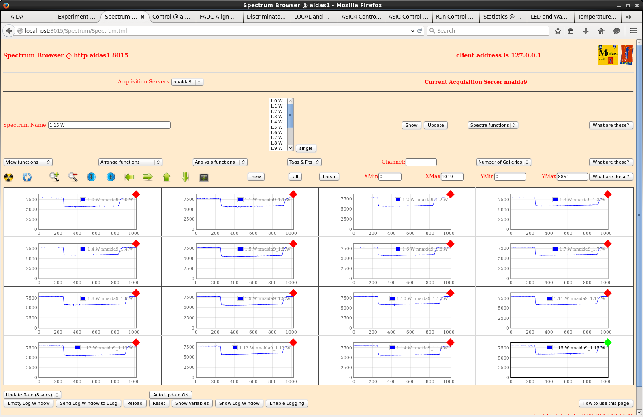
Task: Open the dark monitor display icon
Action: click(204, 177)
